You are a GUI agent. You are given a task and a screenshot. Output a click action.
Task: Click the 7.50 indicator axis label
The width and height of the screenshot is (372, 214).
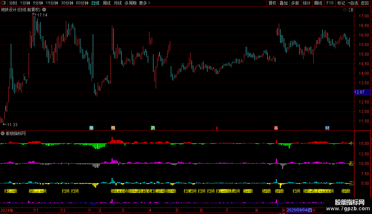[x=365, y=174]
